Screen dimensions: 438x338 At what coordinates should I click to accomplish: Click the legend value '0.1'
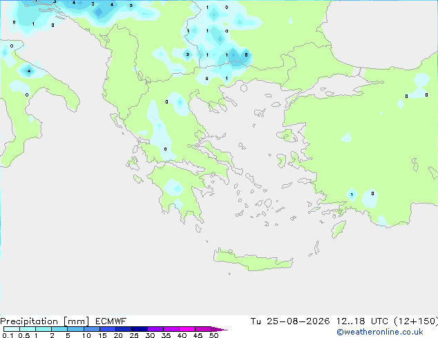tap(8, 335)
